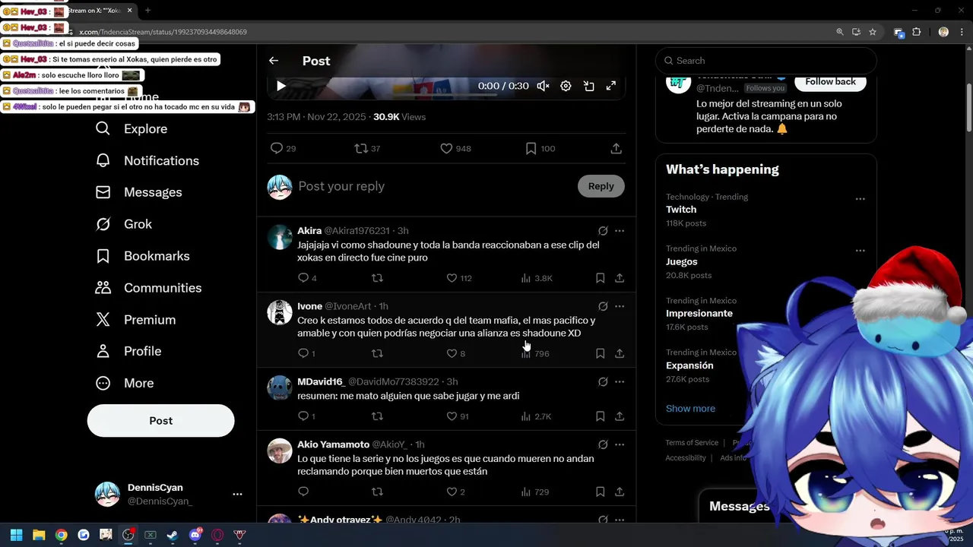The width and height of the screenshot is (973, 547).
Task: Open Grok in sidebar
Action: [123, 224]
